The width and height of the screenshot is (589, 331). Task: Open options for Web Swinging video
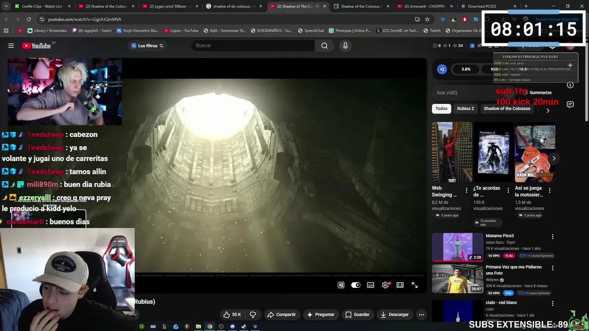466,190
